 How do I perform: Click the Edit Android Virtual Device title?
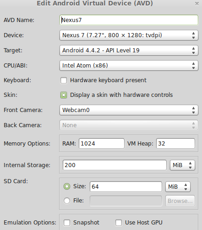point(95,3)
